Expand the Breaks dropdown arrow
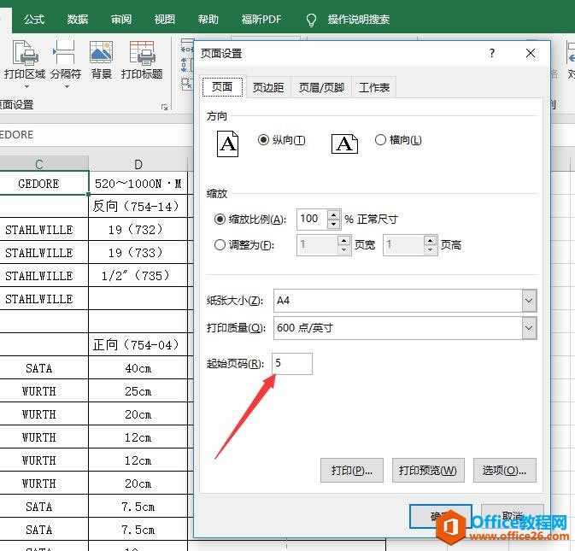This screenshot has width=575, height=551. coord(67,87)
